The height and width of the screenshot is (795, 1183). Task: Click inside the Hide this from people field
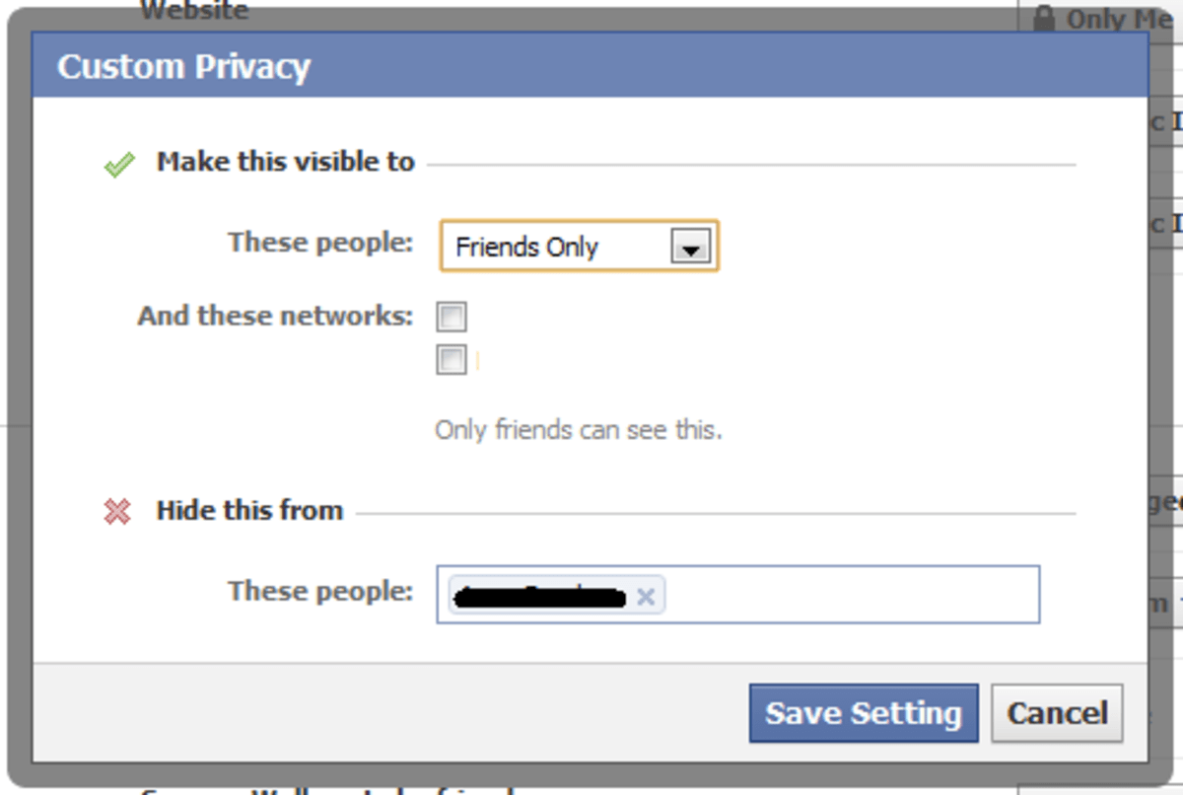click(838, 594)
